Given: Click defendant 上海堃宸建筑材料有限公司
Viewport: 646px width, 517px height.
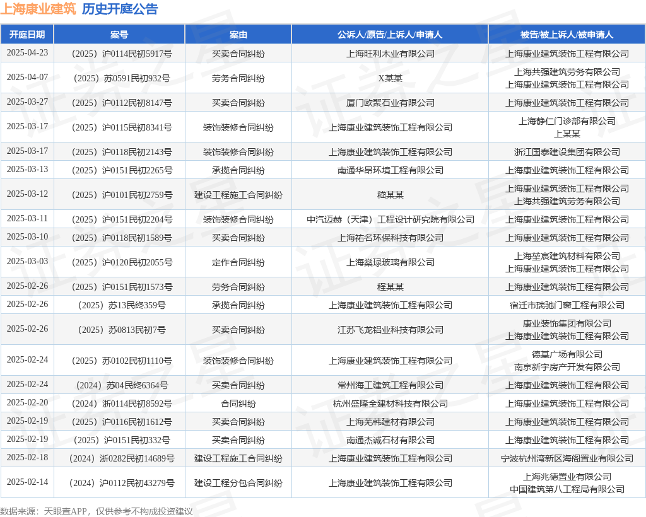Looking at the screenshot, I should (x=567, y=257).
